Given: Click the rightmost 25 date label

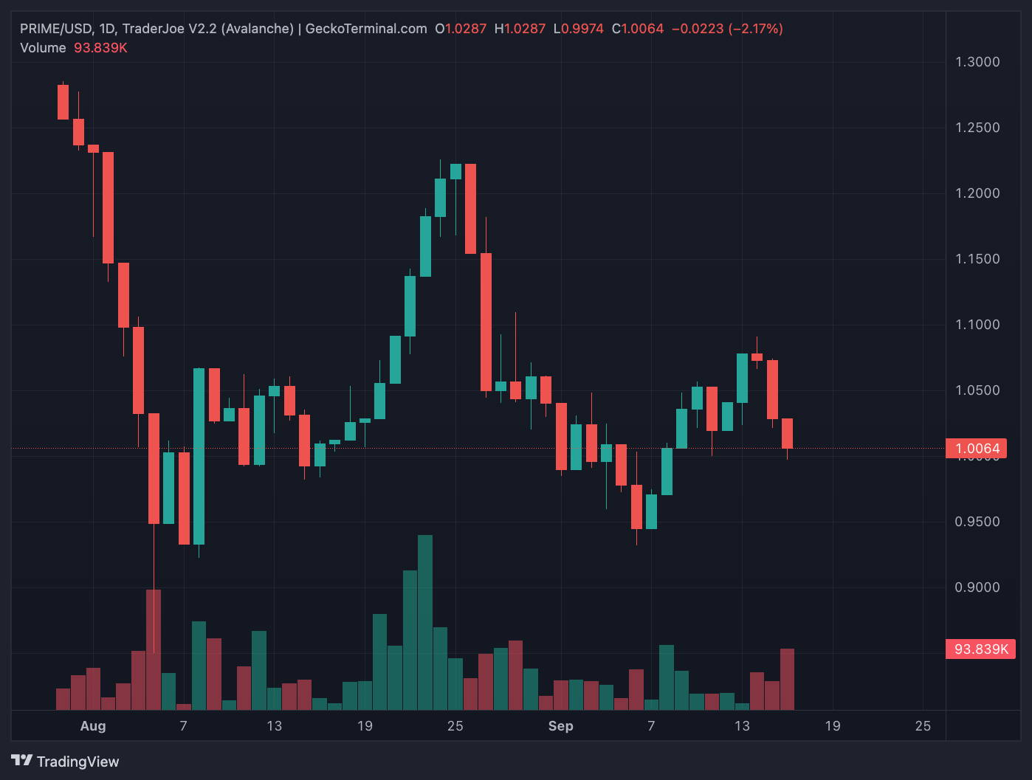Looking at the screenshot, I should [x=923, y=726].
